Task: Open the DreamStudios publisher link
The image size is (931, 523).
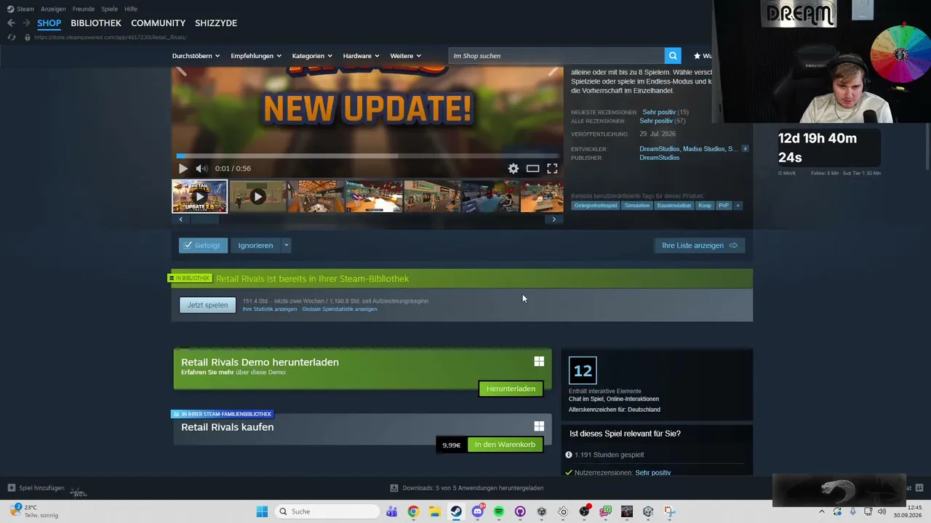Action: click(x=660, y=158)
